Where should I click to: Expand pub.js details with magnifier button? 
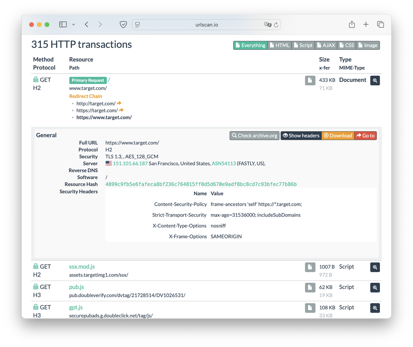point(375,287)
